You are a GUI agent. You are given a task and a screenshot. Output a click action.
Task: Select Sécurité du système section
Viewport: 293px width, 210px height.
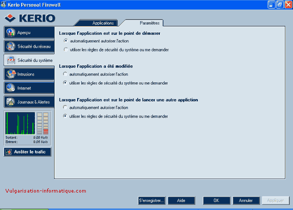click(x=29, y=60)
